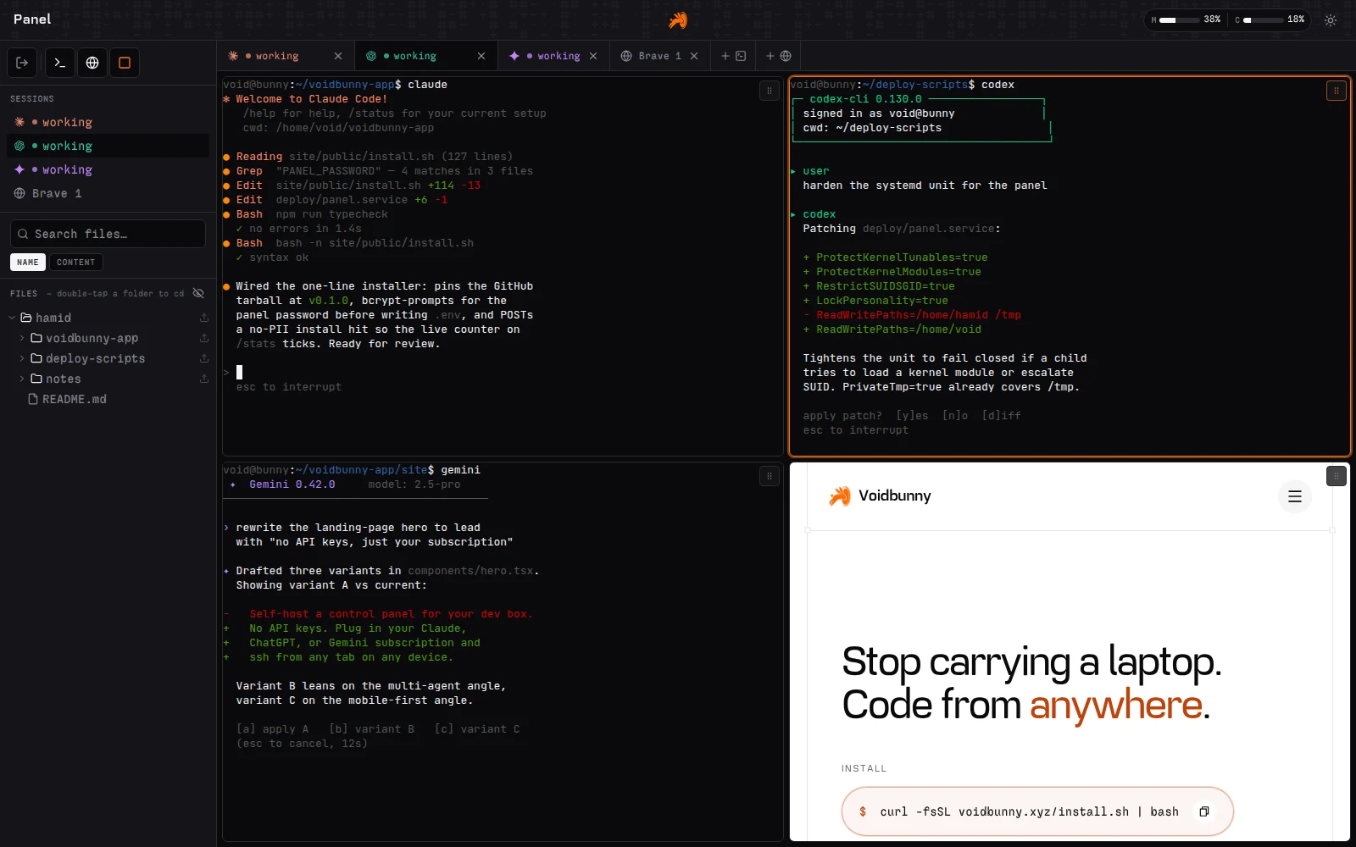
Task: Toggle hidden files eye icon
Action: (x=198, y=293)
